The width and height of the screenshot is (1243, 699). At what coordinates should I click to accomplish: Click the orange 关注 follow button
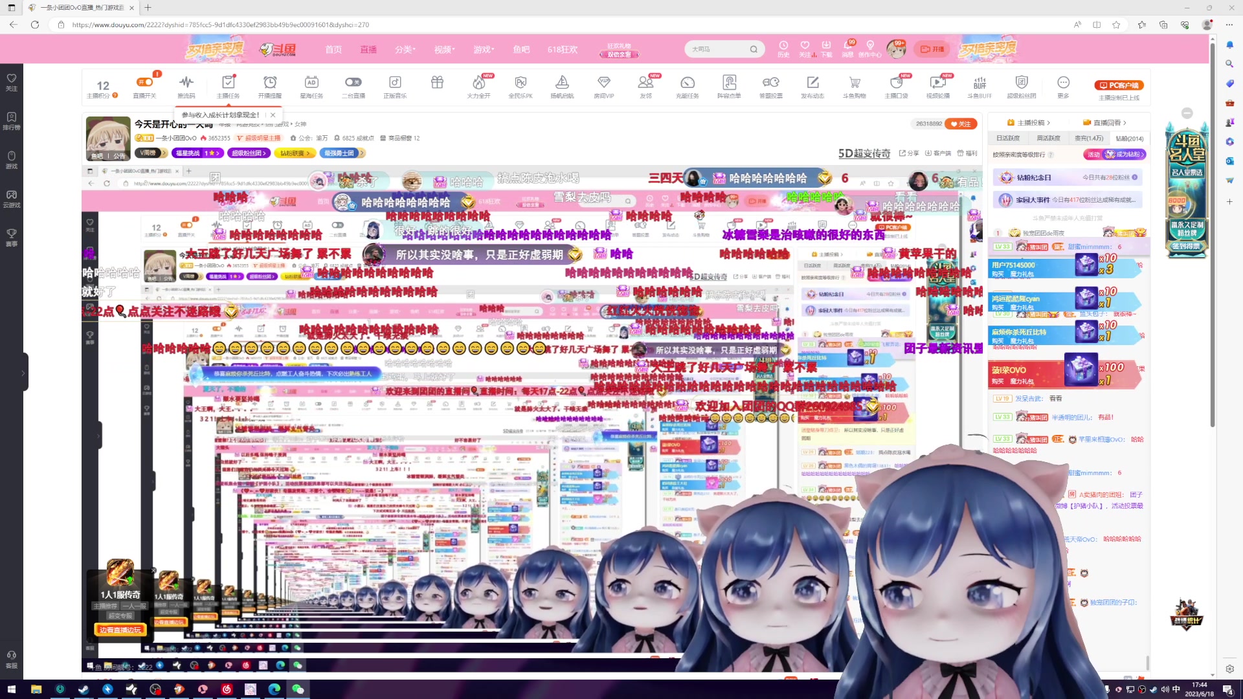pos(961,124)
